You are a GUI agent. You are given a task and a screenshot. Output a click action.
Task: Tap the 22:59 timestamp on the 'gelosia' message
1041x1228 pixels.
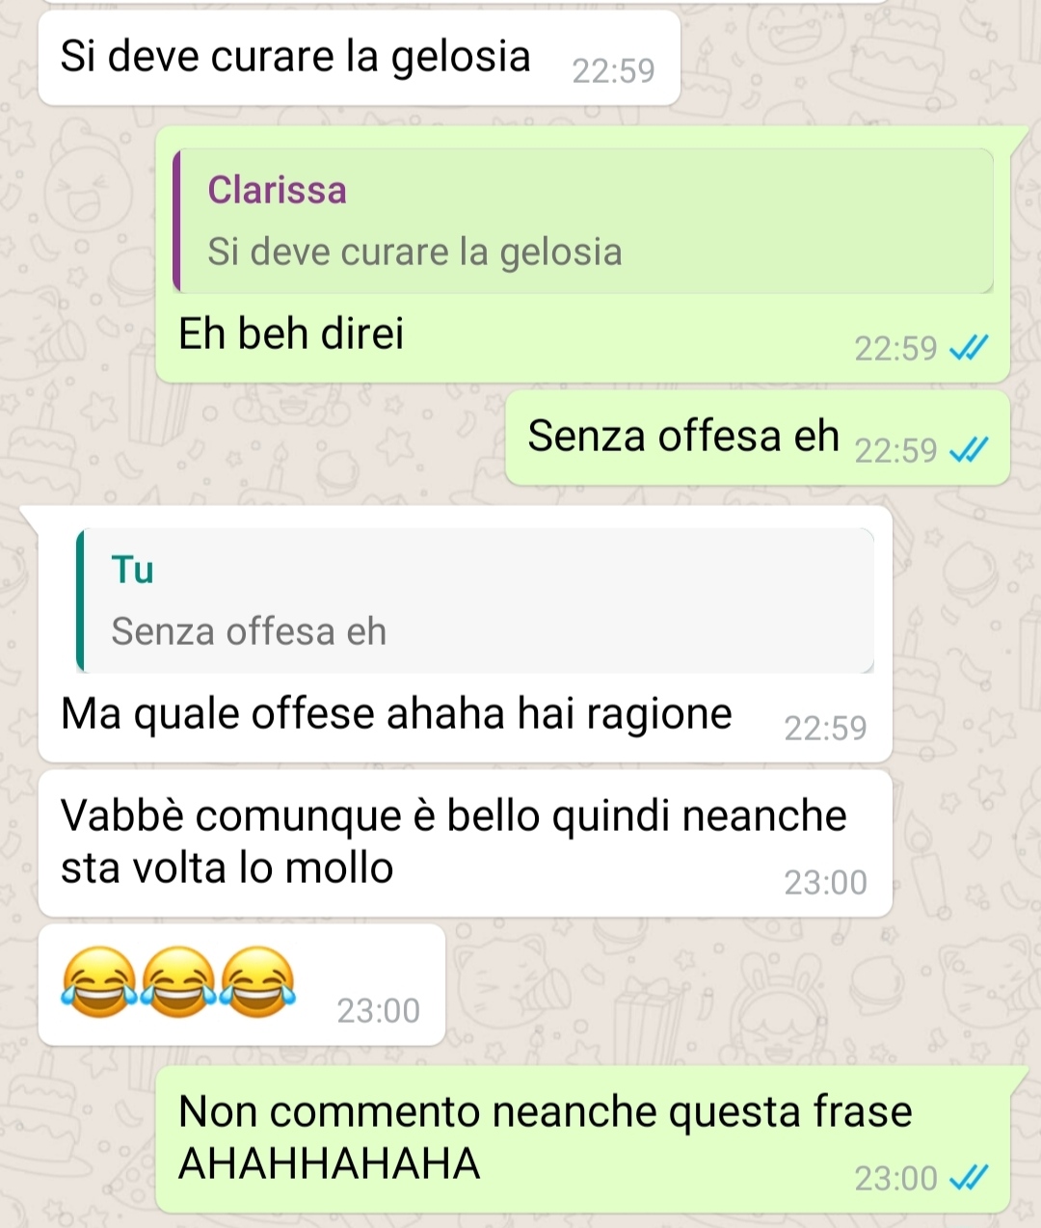pos(613,70)
